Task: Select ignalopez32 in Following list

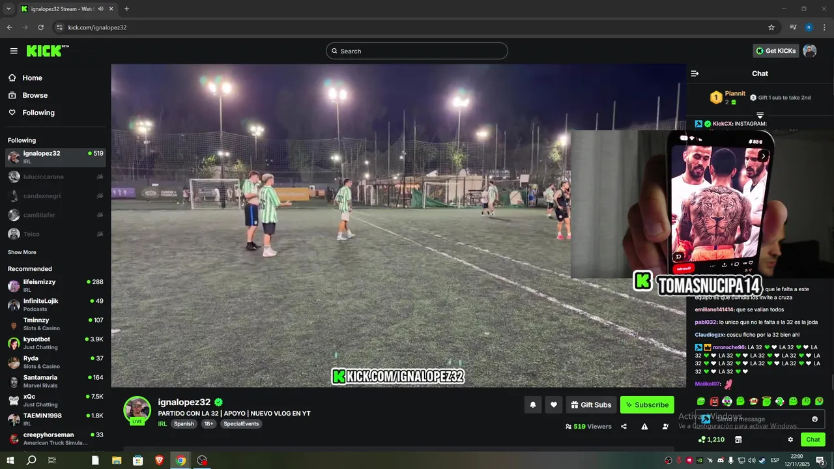Action: [55, 157]
